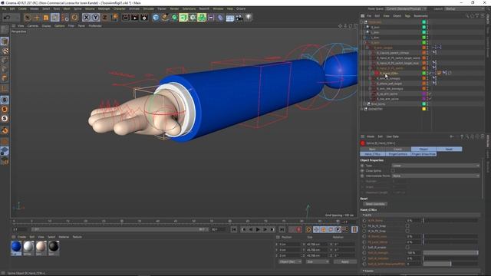Screen dimensions: 491x276
Task: Switch to the Basic attribute tab
Action: point(373,149)
